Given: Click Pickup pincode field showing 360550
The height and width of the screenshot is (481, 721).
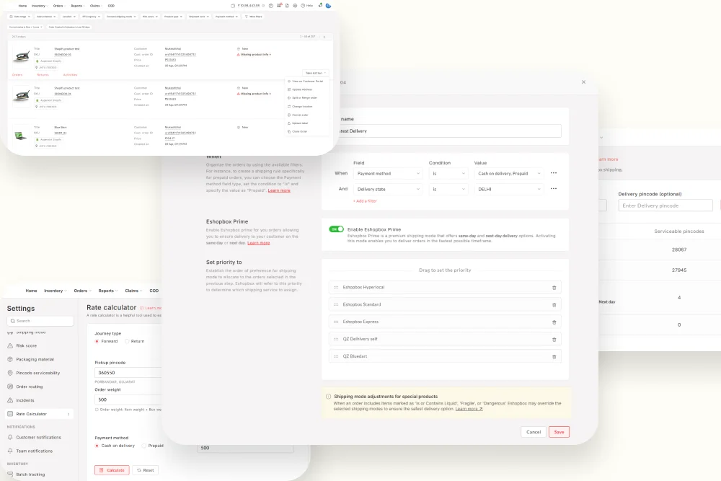Looking at the screenshot, I should tap(128, 373).
